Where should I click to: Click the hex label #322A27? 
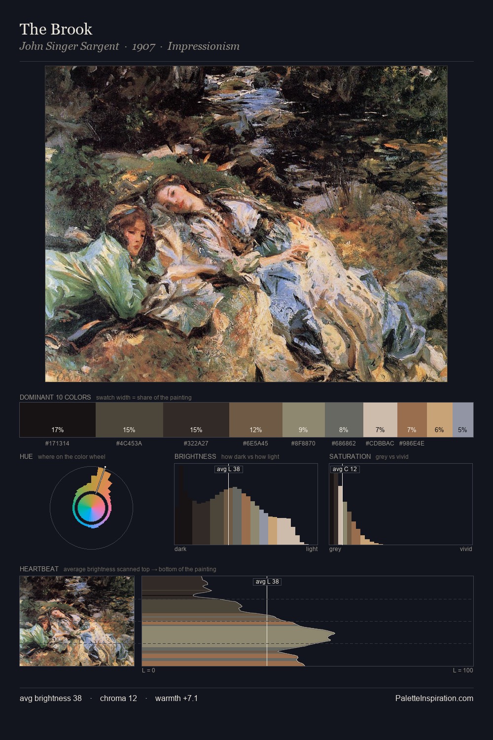196,444
